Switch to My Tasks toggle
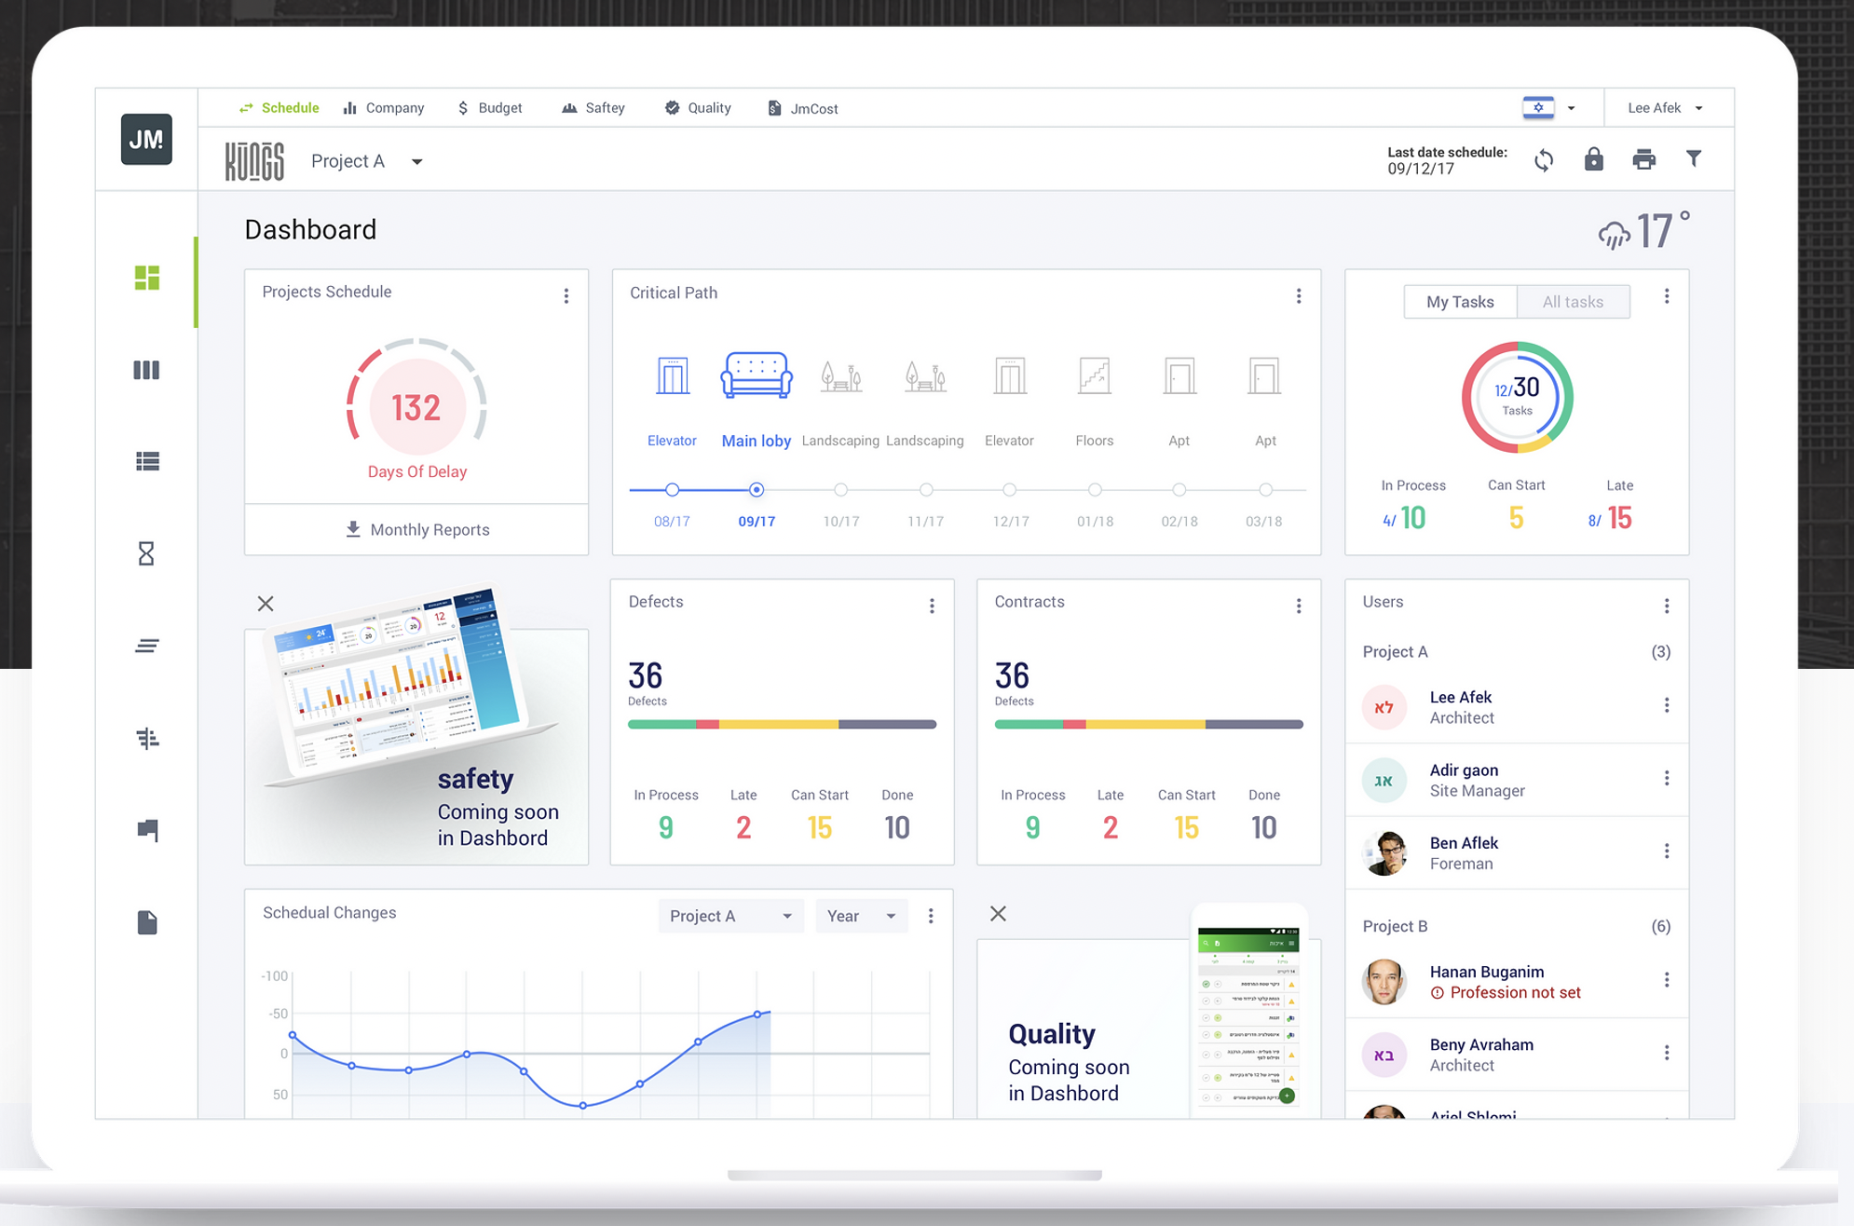This screenshot has height=1226, width=1854. click(1460, 302)
